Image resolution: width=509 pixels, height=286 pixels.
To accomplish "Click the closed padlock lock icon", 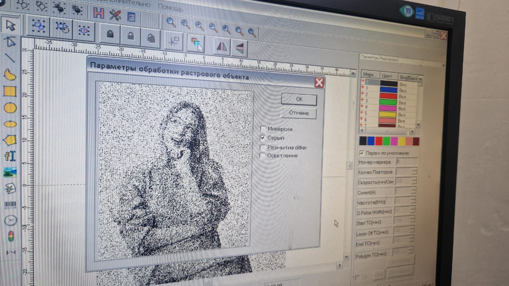I will tap(110, 35).
